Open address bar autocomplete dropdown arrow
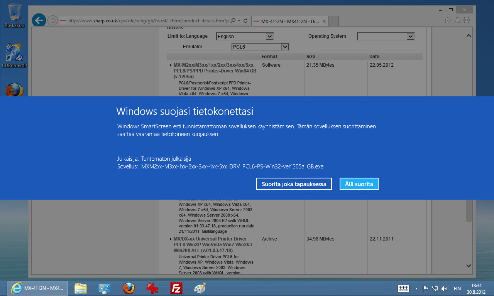This screenshot has width=494, height=296. click(239, 20)
